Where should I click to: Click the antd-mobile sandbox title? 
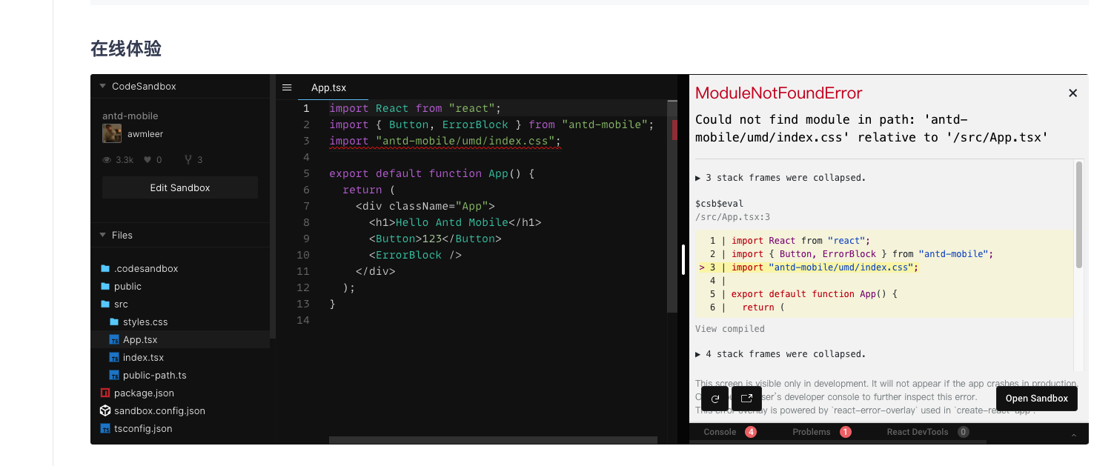pos(130,116)
